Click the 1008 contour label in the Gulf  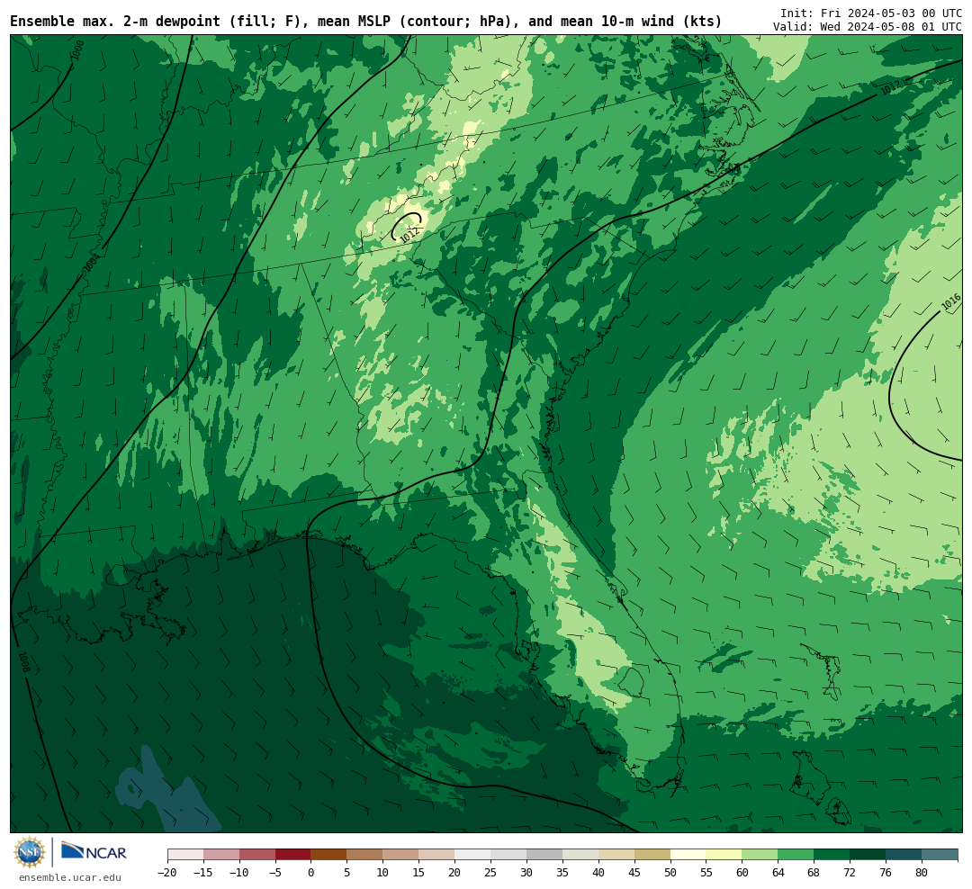pos(24,662)
